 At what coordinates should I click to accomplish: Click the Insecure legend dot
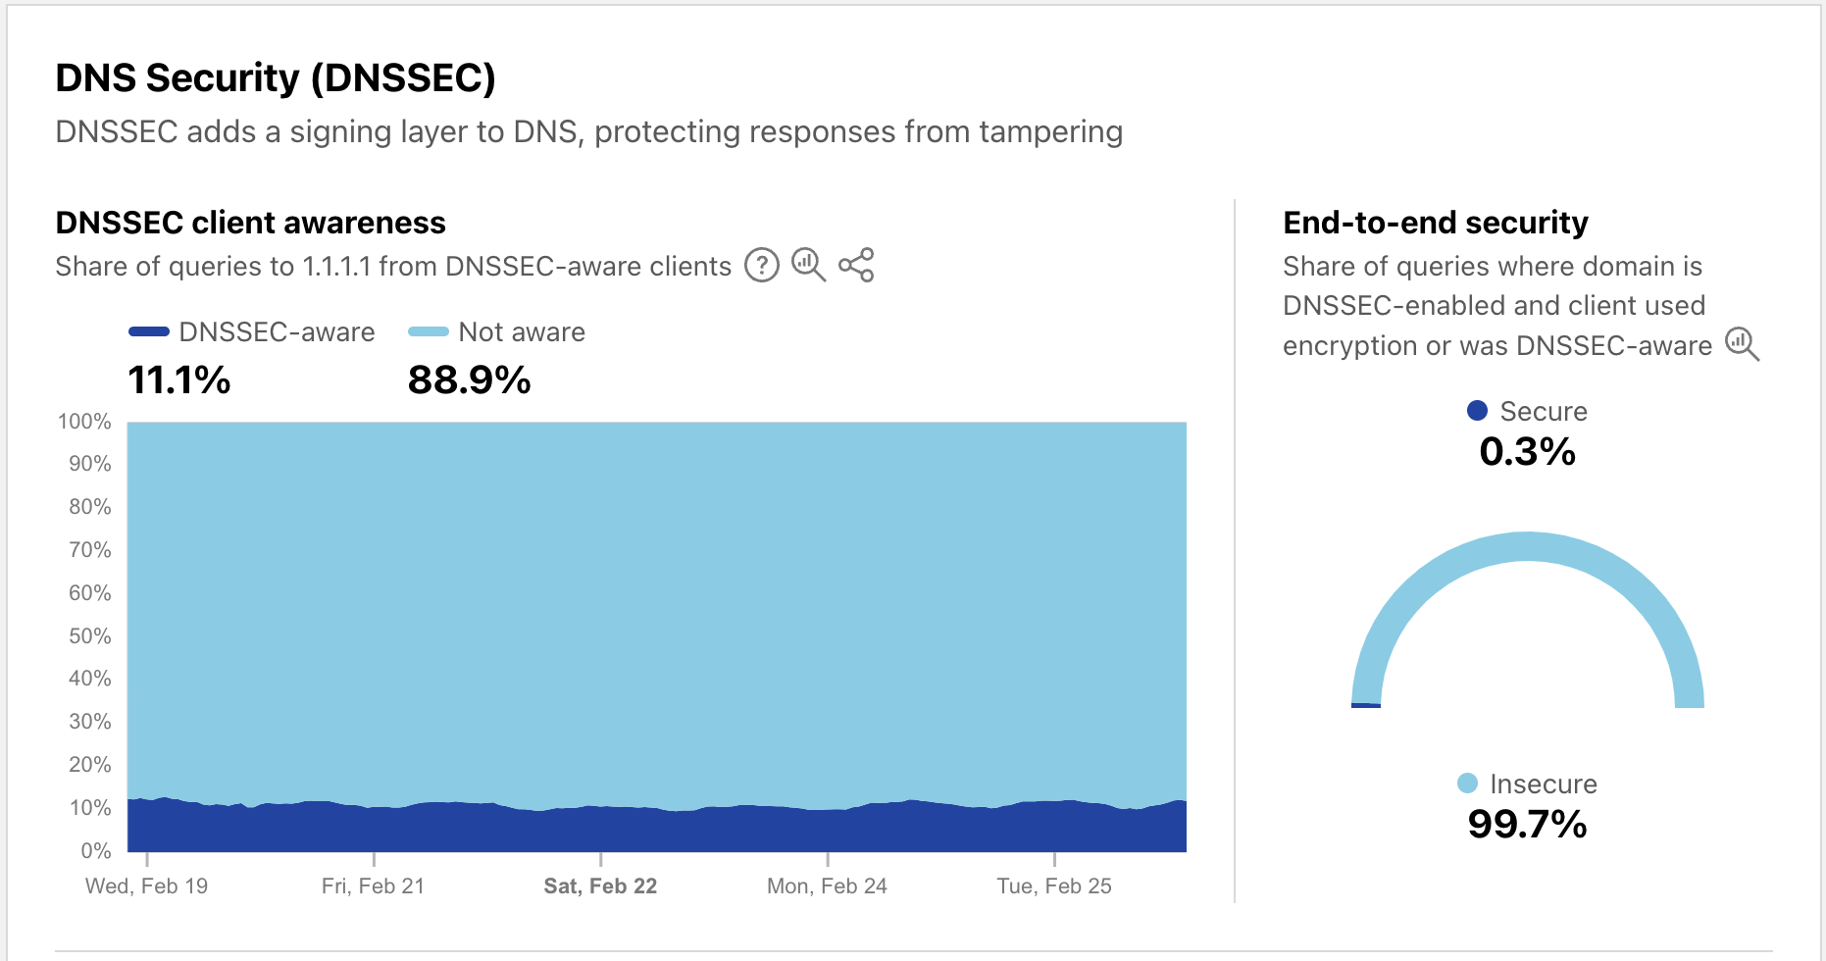(x=1467, y=784)
